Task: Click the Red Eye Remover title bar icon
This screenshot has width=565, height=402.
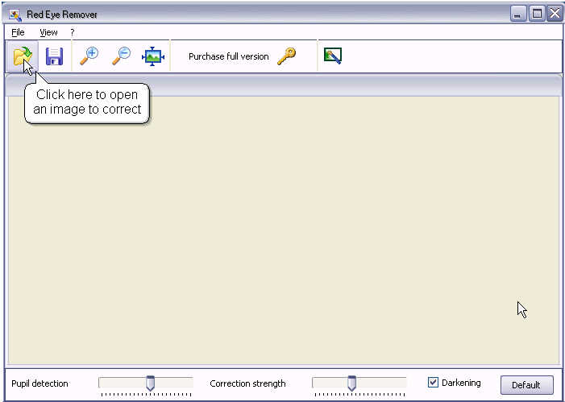Action: (x=15, y=15)
